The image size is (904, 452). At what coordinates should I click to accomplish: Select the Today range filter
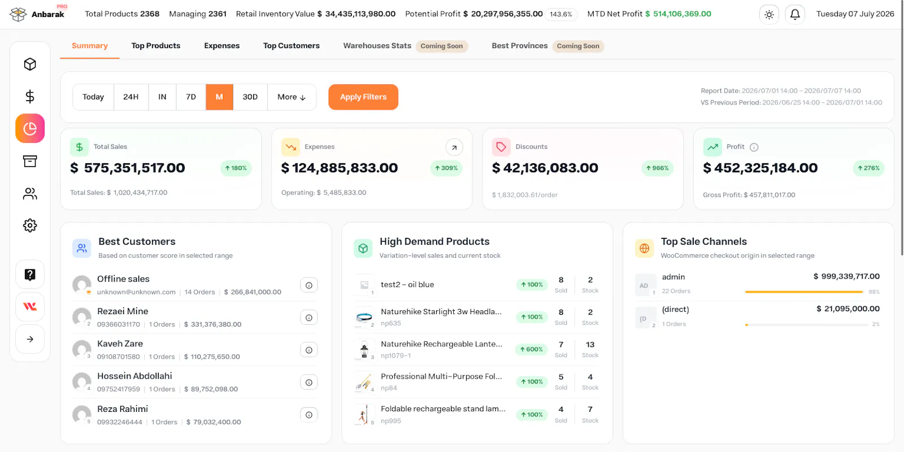(93, 97)
